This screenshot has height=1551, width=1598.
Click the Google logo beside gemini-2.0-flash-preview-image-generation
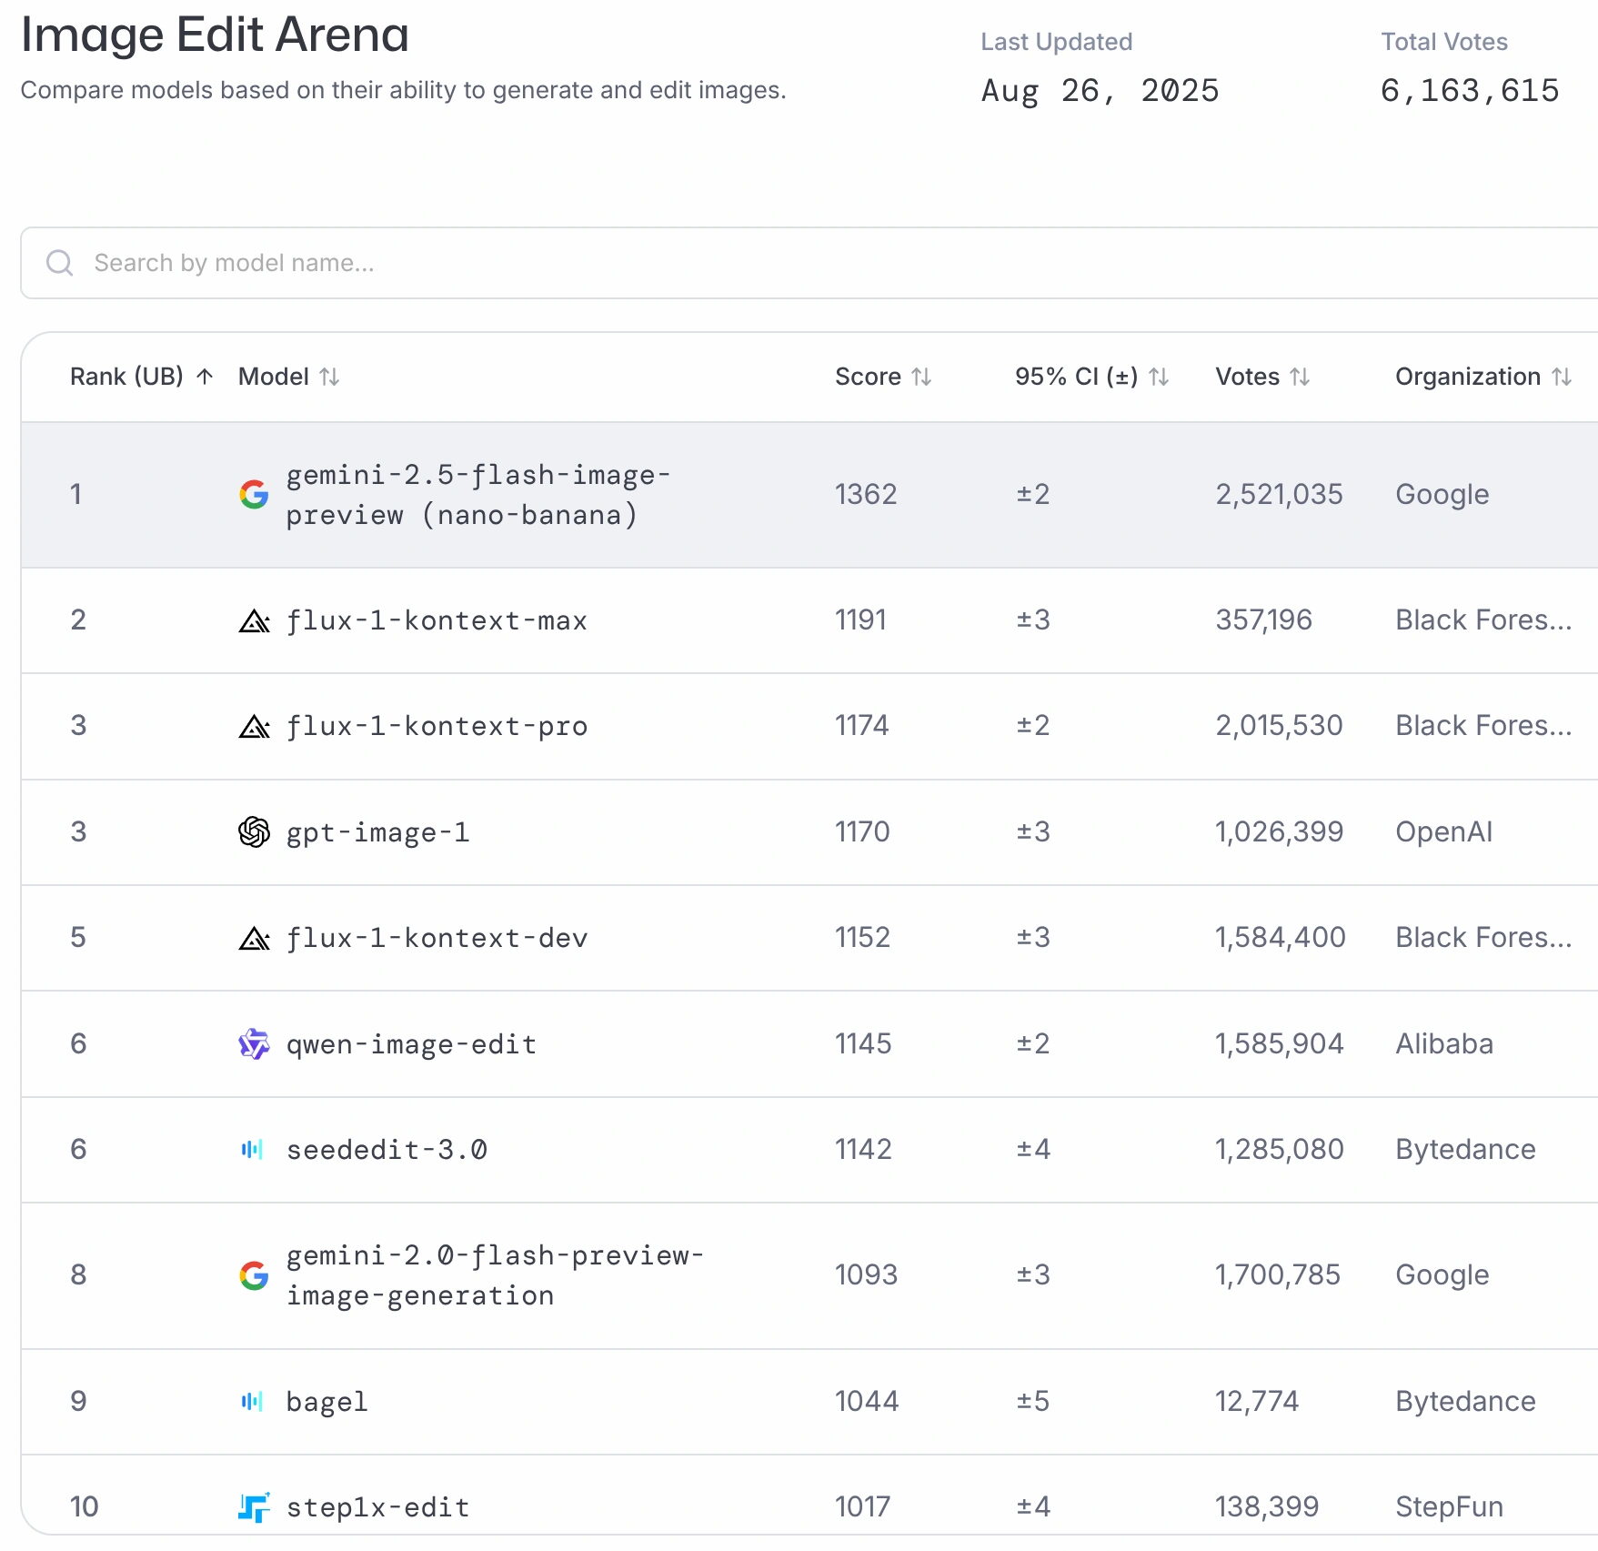click(254, 1274)
